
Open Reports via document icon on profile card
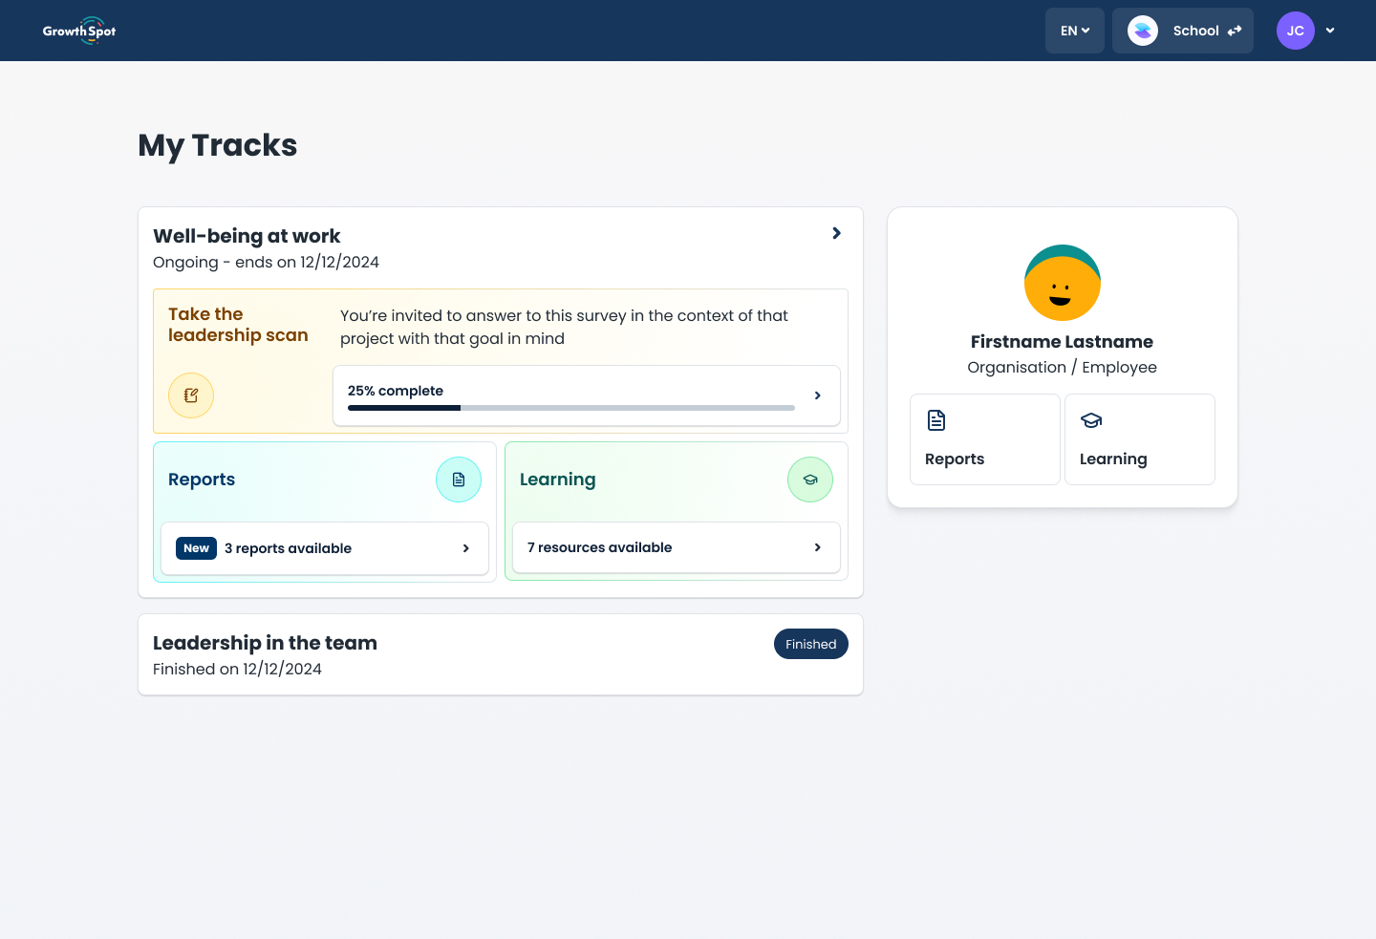(x=935, y=419)
